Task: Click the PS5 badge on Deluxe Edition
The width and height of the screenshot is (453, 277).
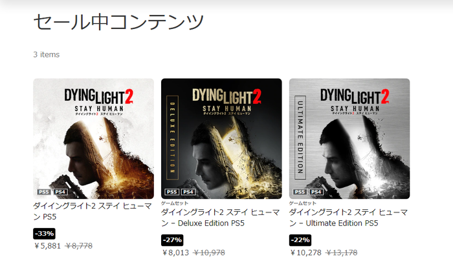Action: tap(172, 192)
